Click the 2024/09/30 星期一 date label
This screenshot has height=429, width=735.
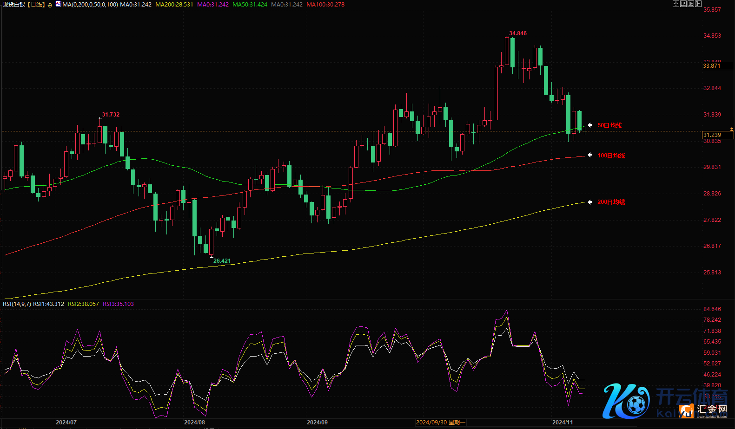pos(441,422)
